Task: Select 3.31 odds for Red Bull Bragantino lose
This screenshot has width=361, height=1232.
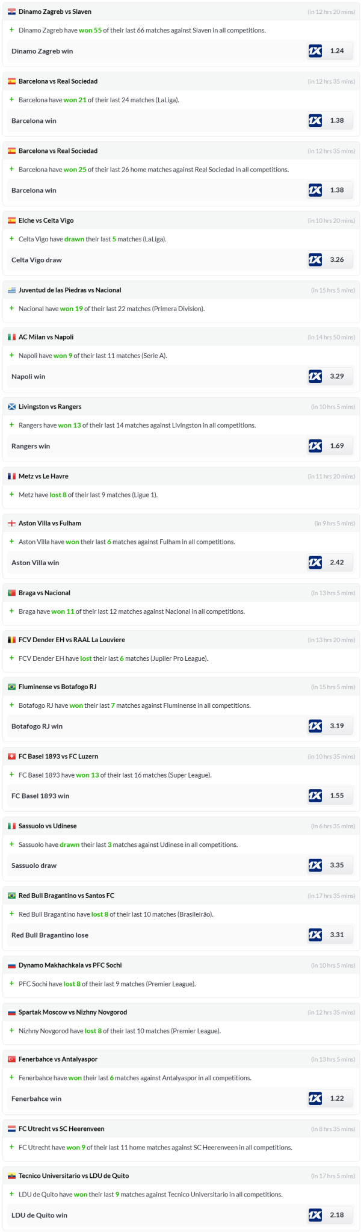Action: pos(337,935)
